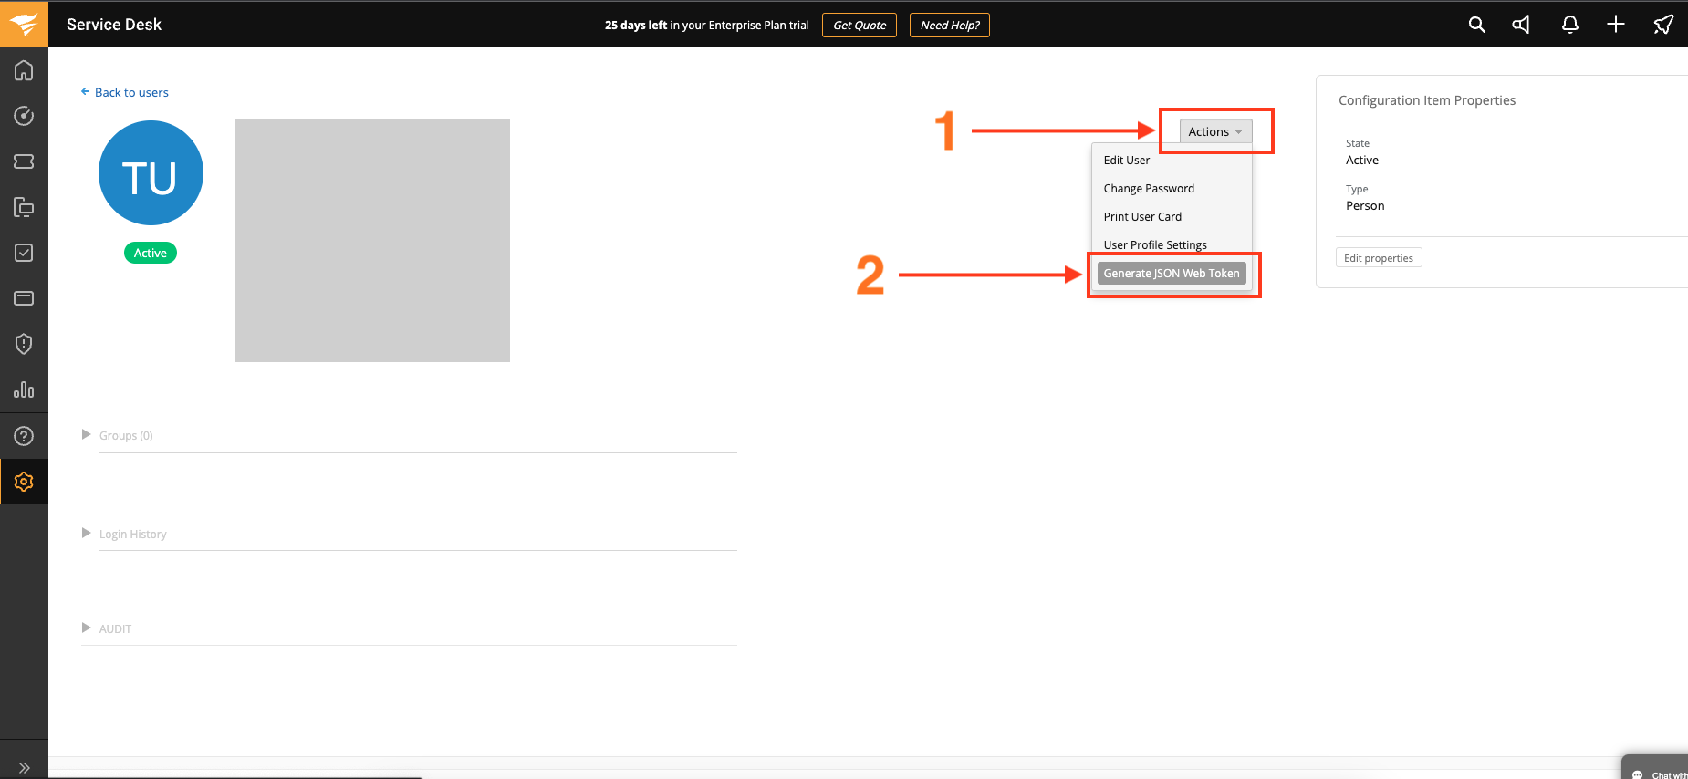Click the plus icon to create new

(x=1616, y=25)
